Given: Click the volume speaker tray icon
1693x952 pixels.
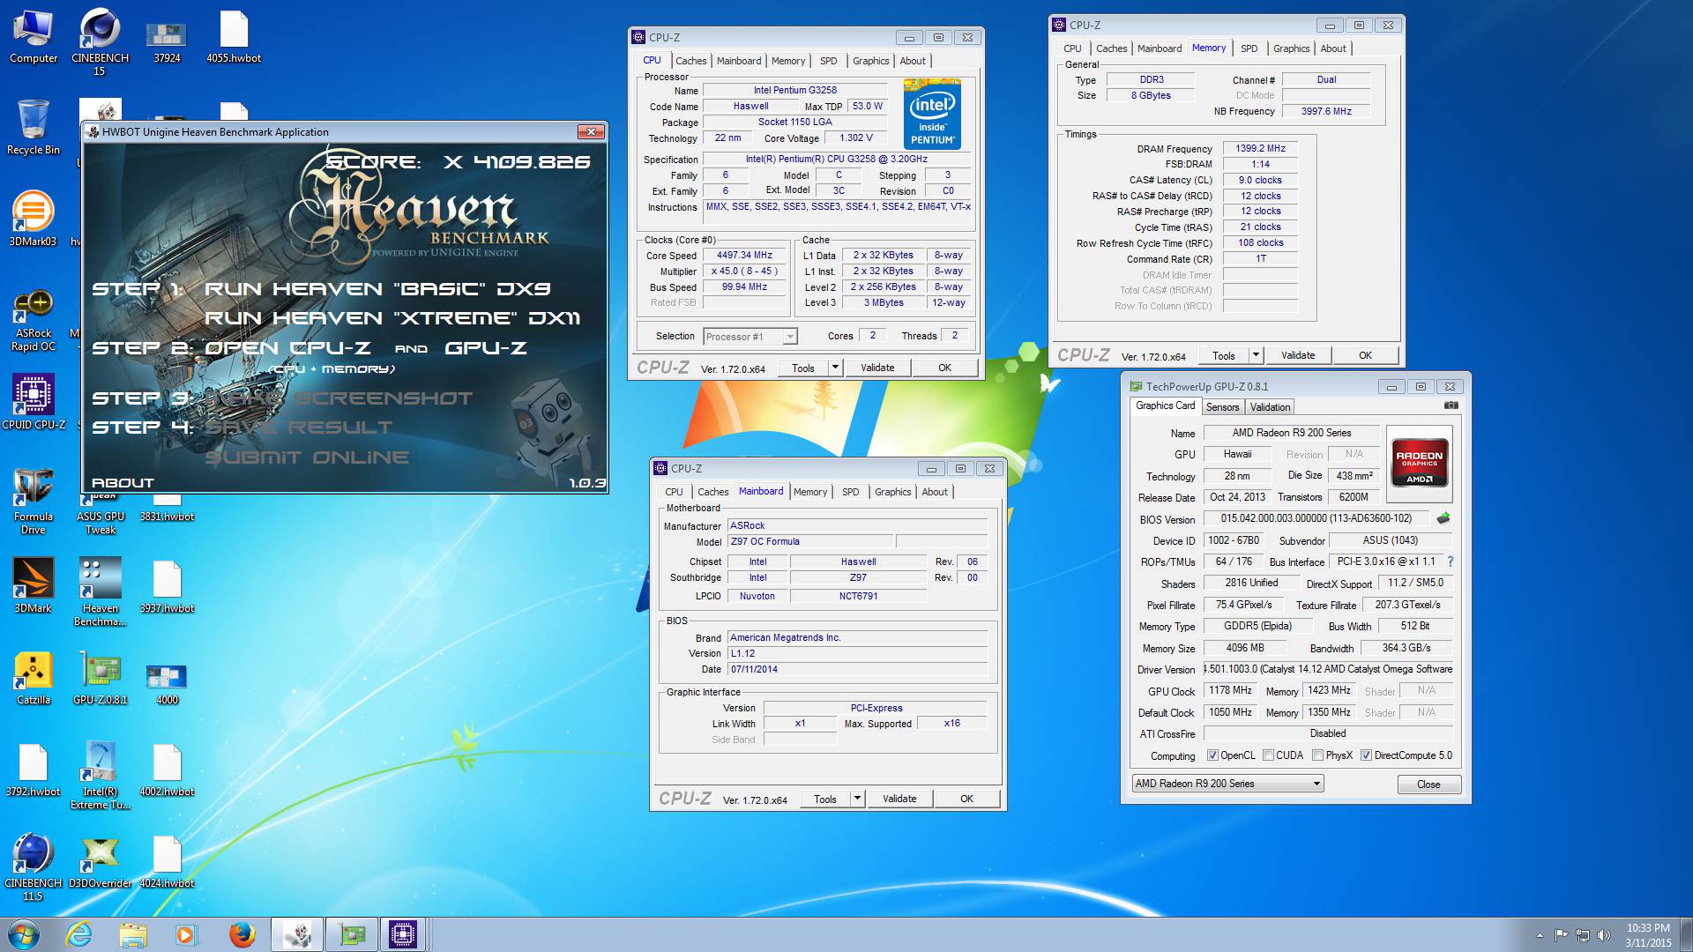Looking at the screenshot, I should (1604, 934).
